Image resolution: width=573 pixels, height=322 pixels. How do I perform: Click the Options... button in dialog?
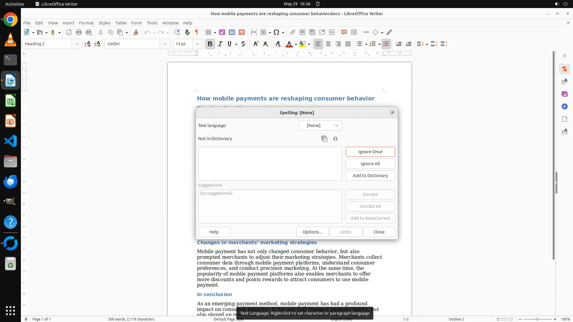click(x=312, y=232)
